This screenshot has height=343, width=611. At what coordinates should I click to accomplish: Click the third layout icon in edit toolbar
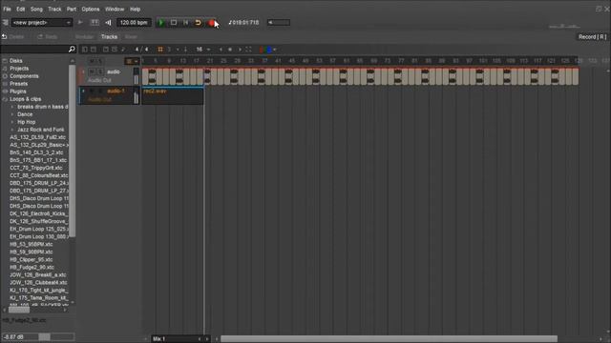click(x=106, y=50)
